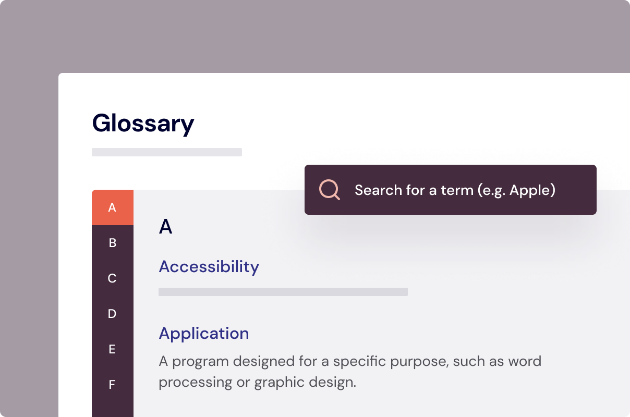This screenshot has height=417, width=630.
Task: Open the D letter tab
Action: 112,314
